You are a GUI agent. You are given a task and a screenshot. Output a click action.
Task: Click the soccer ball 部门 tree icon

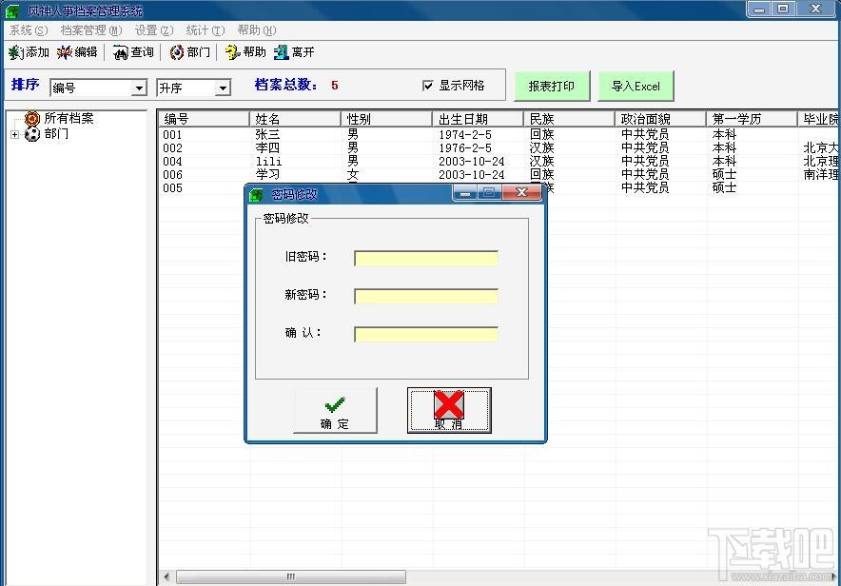32,134
